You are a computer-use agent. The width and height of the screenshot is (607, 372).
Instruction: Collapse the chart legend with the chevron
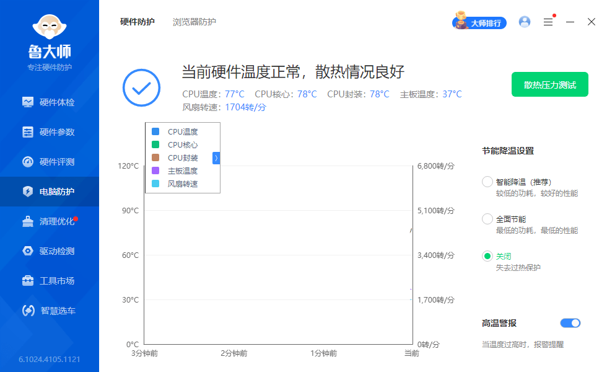(216, 158)
